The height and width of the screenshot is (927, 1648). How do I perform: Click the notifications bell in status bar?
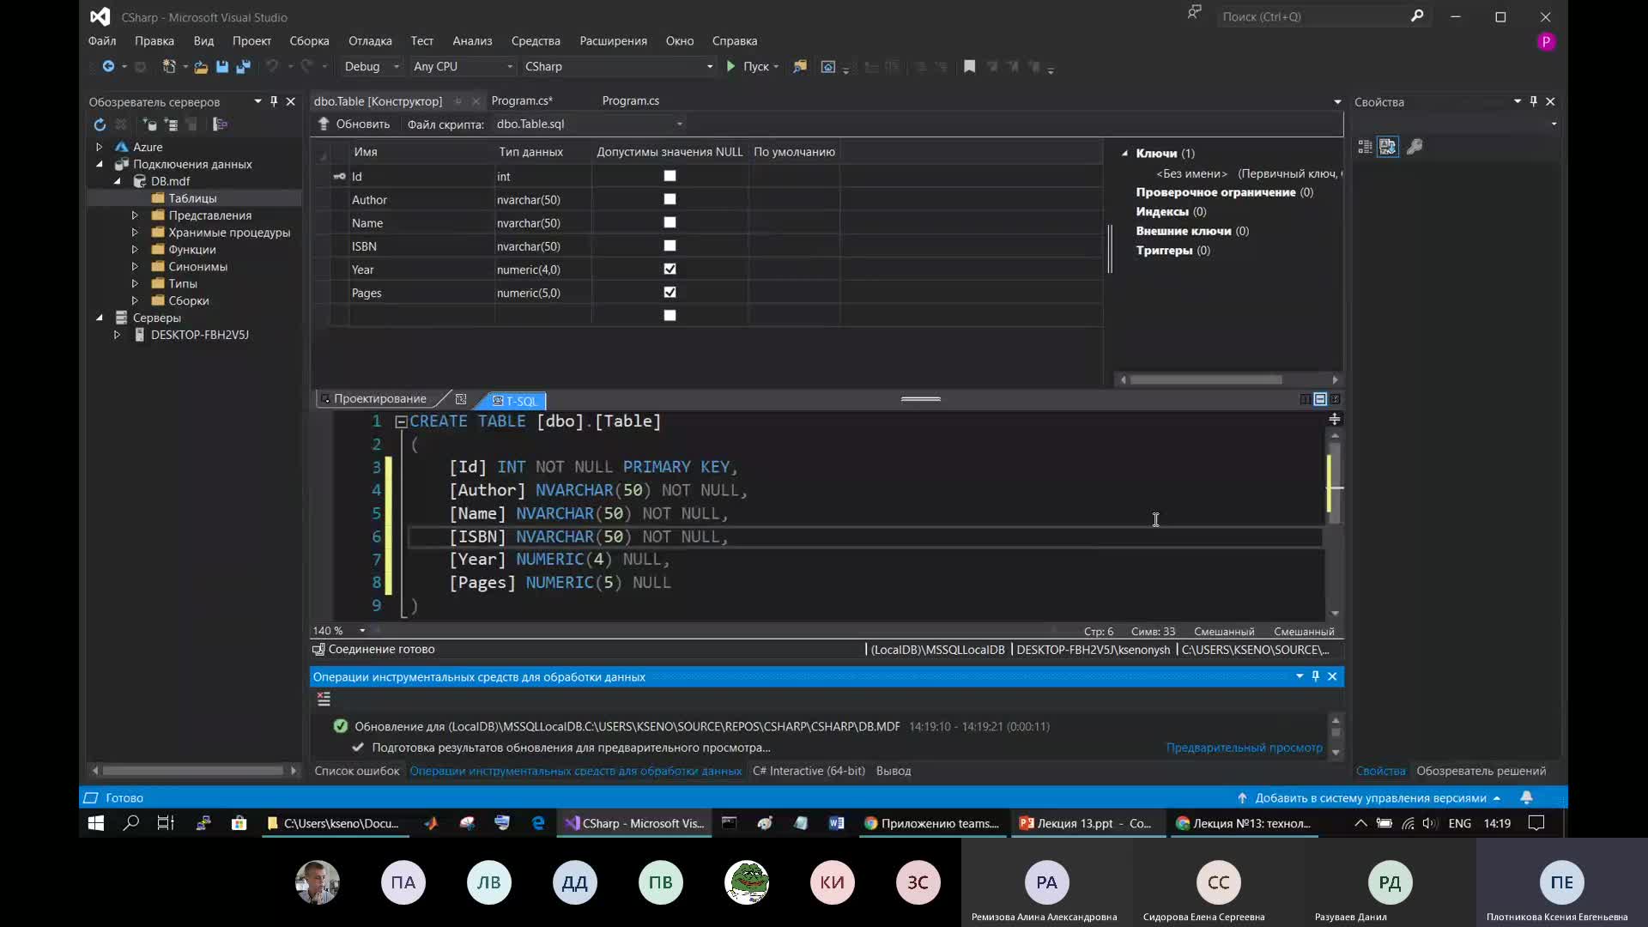tap(1526, 797)
